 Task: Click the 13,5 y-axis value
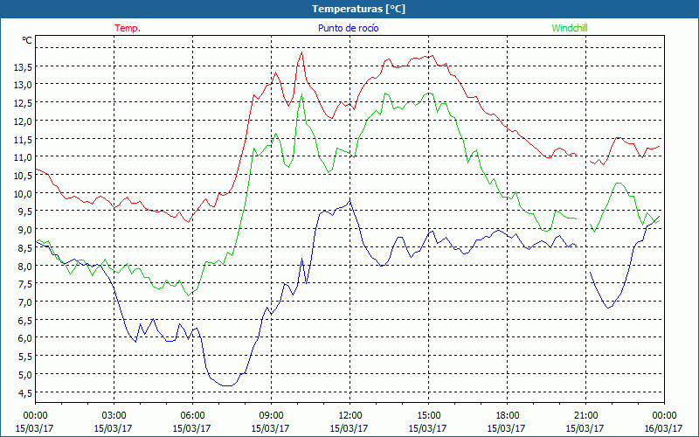click(x=23, y=67)
